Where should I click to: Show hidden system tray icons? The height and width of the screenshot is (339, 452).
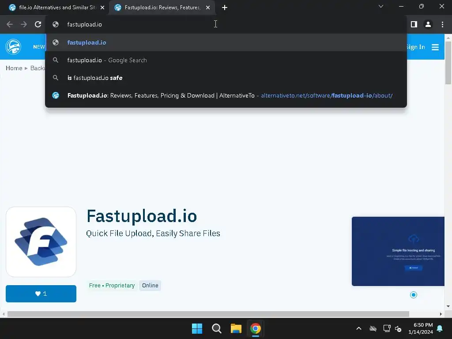tap(359, 328)
